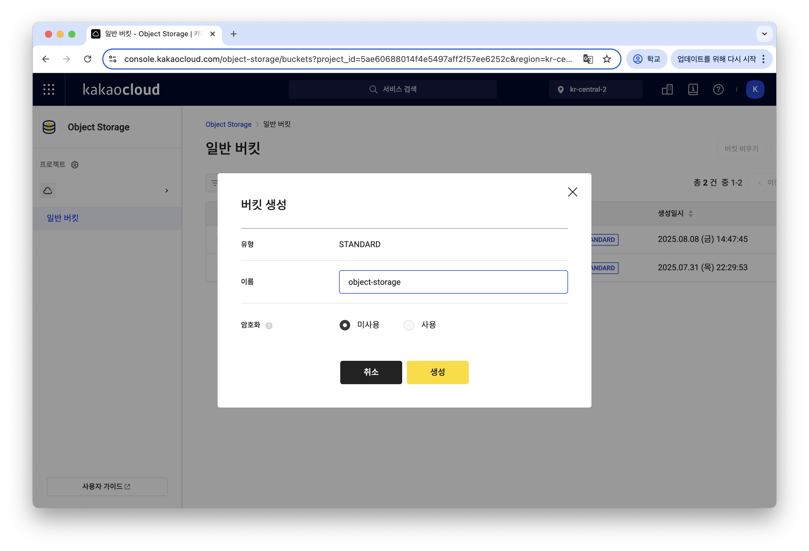Click the kakaocloud logo
This screenshot has height=551, width=809.
click(x=121, y=89)
